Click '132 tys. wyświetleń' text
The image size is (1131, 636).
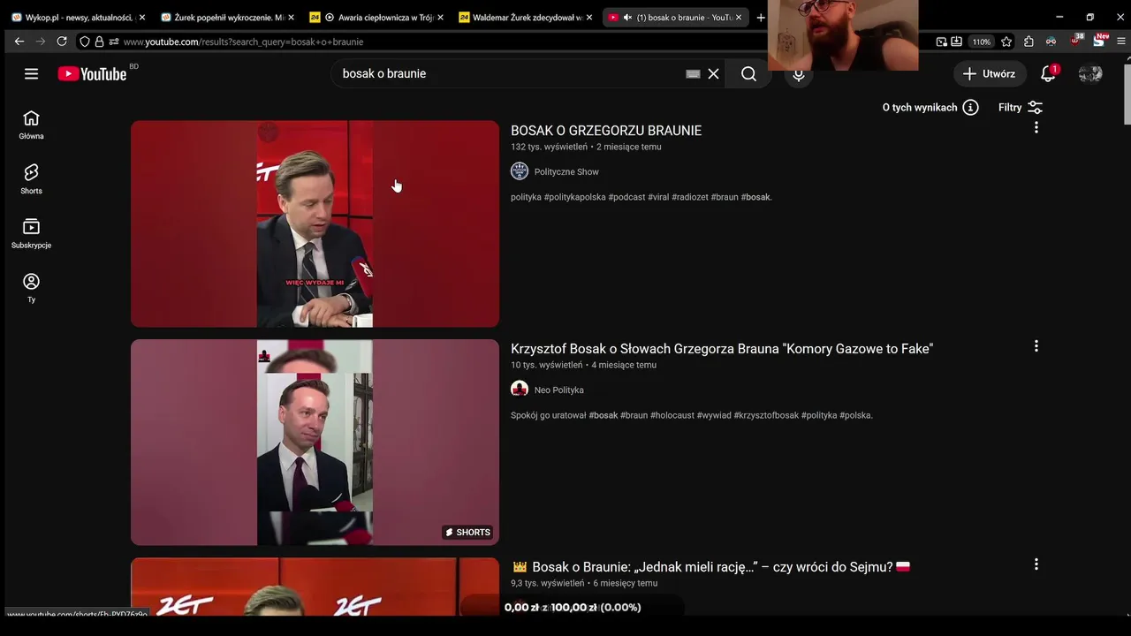click(x=549, y=147)
